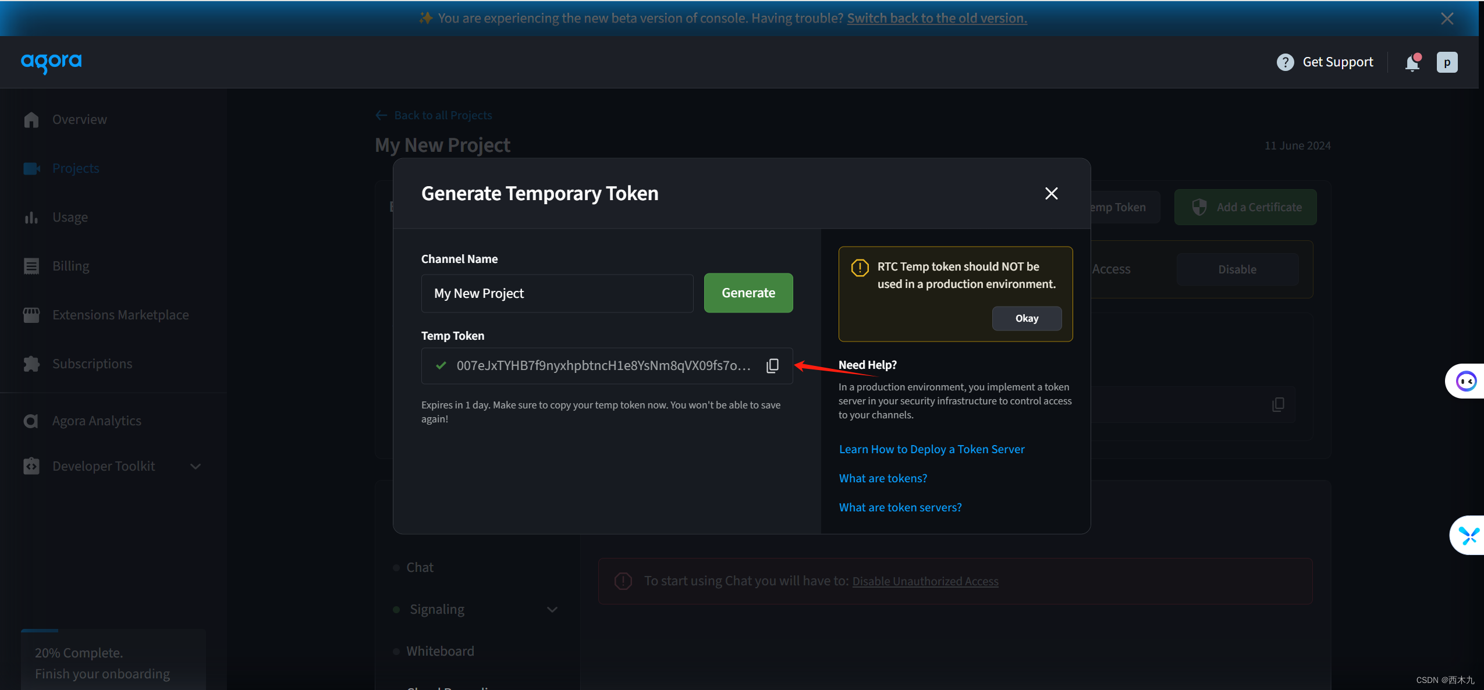Click the Channel Name input field
The image size is (1484, 690).
coord(557,293)
